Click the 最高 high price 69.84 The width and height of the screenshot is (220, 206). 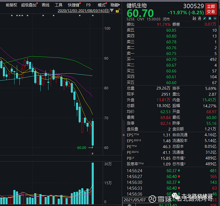pos(165,118)
